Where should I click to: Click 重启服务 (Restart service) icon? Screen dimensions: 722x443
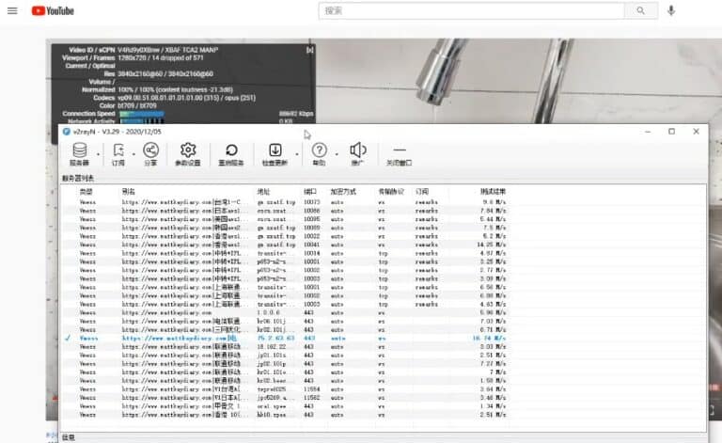(231, 153)
